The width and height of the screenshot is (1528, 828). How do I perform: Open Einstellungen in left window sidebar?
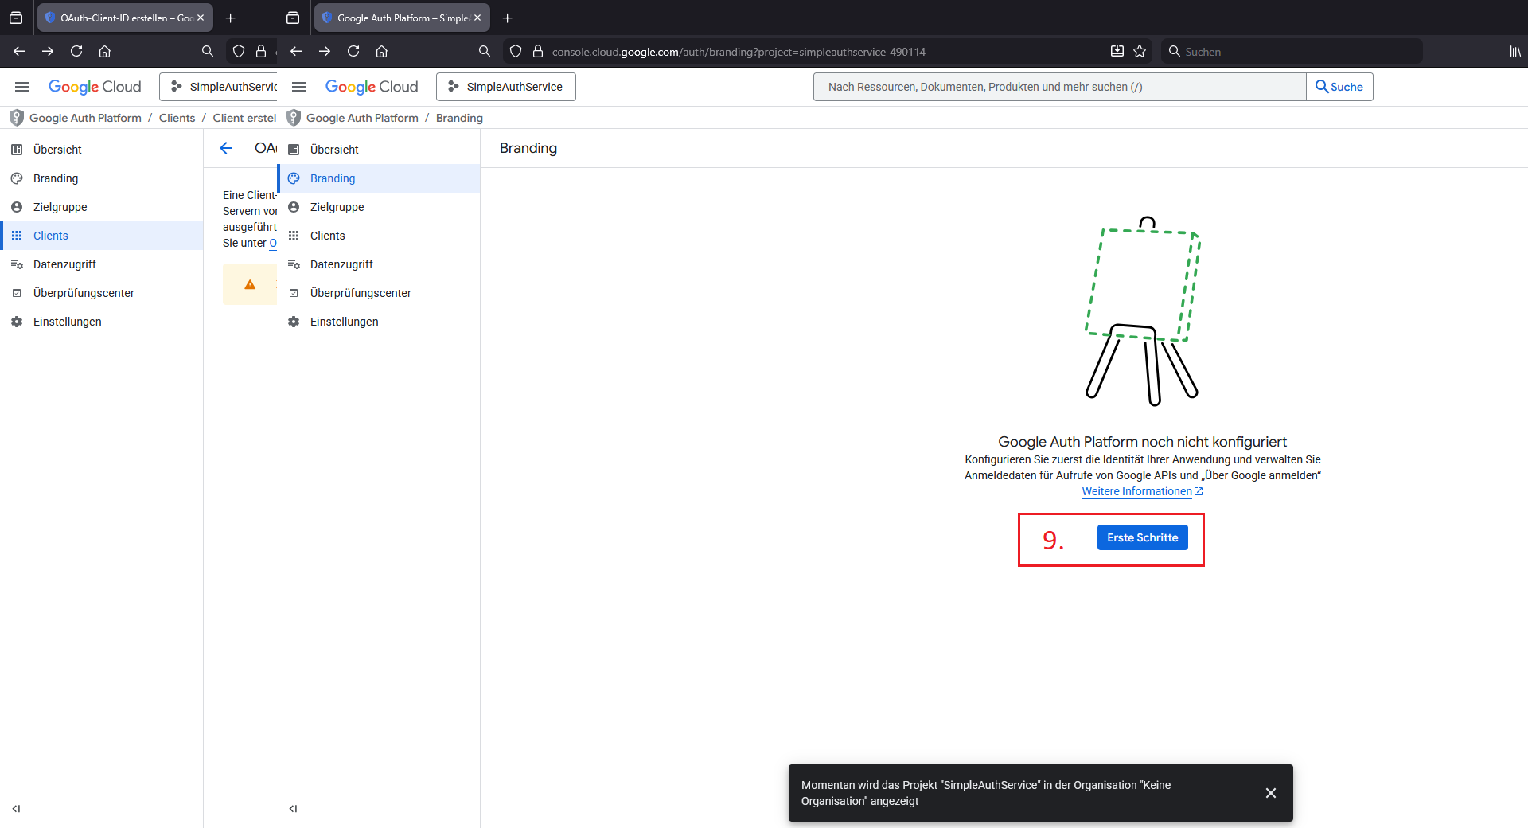point(102,322)
